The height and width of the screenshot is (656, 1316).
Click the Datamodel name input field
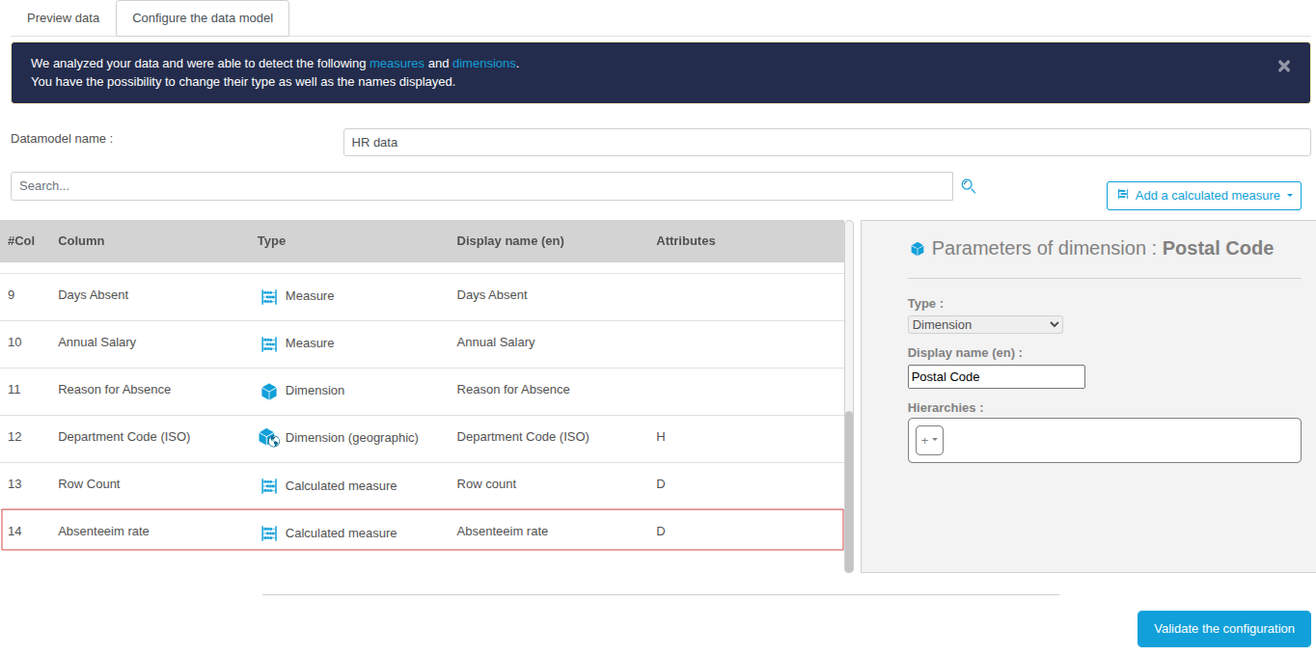[x=826, y=142]
